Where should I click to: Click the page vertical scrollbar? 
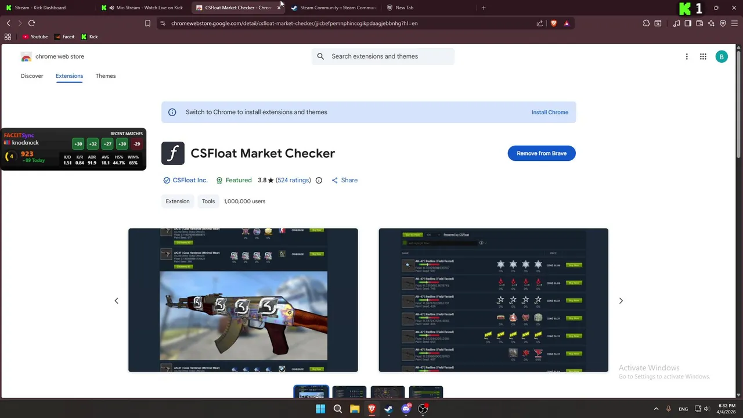click(x=739, y=105)
